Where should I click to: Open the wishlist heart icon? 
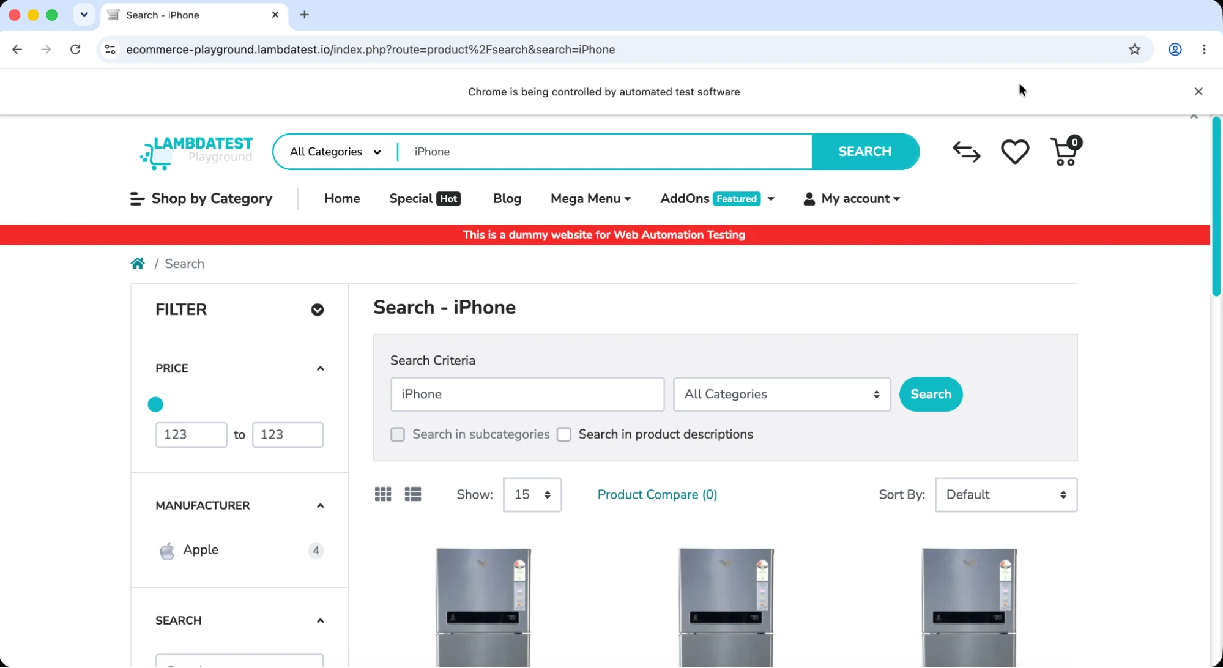(x=1014, y=152)
